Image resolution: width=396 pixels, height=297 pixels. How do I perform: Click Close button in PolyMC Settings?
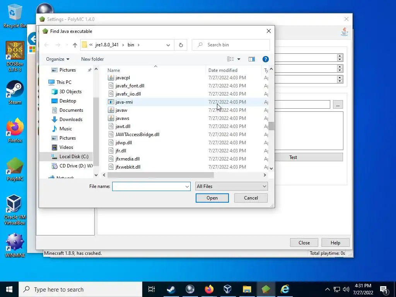(x=304, y=242)
